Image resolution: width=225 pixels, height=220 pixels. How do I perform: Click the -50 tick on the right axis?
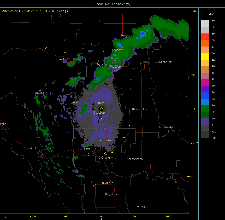click(192, 143)
